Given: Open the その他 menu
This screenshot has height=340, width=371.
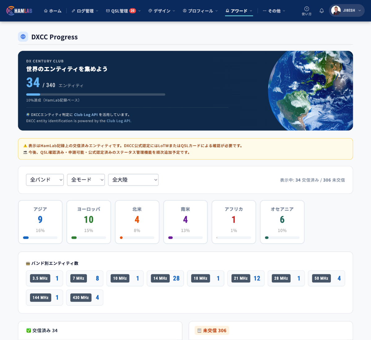Looking at the screenshot, I should pyautogui.click(x=274, y=11).
